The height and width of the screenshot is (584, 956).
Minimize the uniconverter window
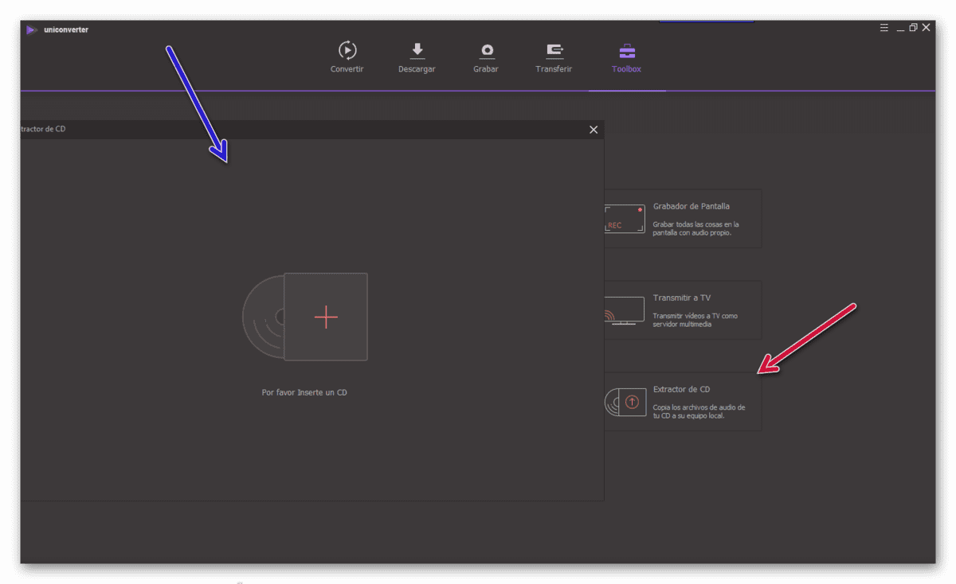coord(901,28)
